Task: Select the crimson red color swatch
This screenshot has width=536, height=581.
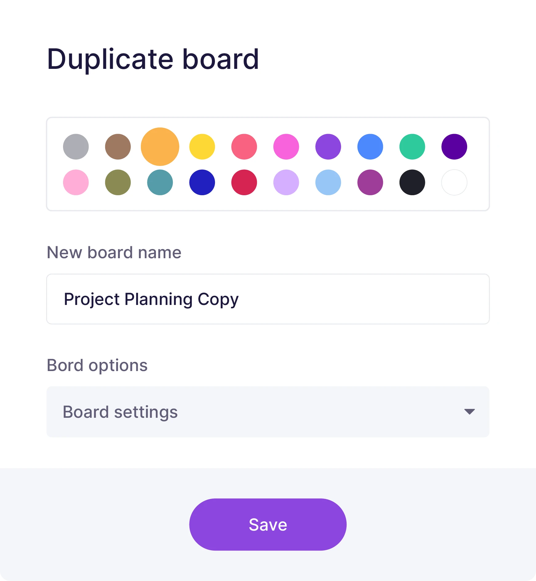Action: 244,182
